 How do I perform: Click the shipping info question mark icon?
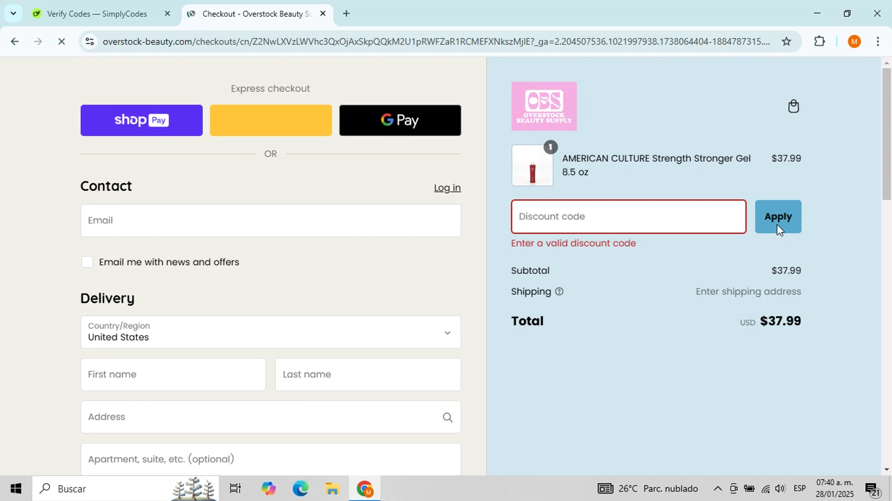coord(559,292)
